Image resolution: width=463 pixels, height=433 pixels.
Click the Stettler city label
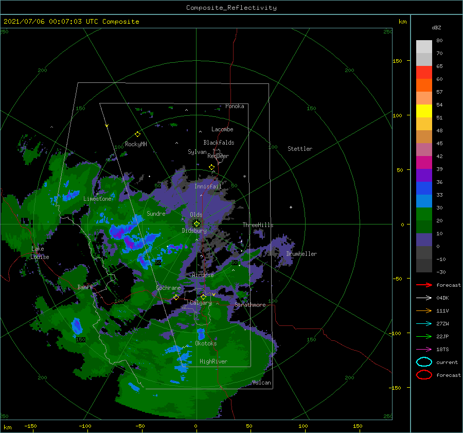pyautogui.click(x=300, y=149)
